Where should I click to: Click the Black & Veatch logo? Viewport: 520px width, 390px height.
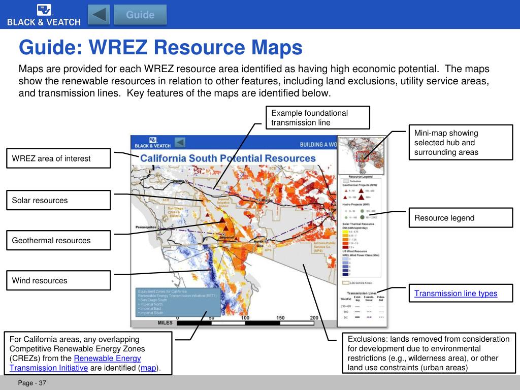(x=44, y=15)
